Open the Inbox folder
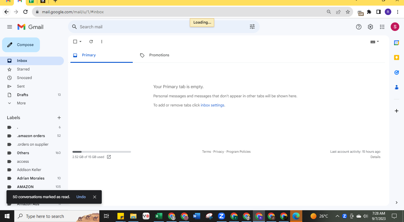 click(32, 61)
